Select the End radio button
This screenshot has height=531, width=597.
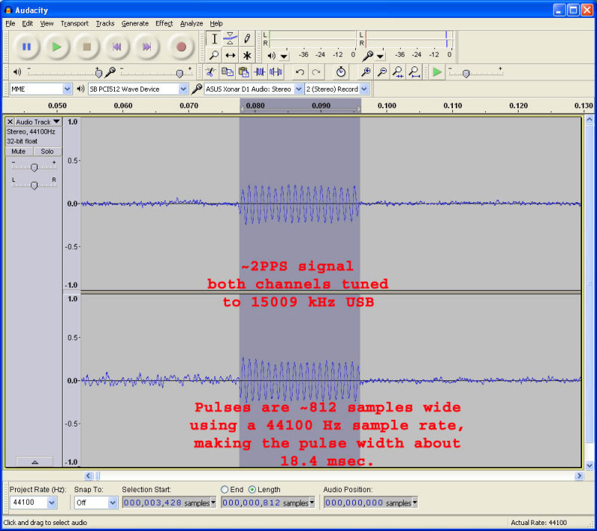(225, 489)
